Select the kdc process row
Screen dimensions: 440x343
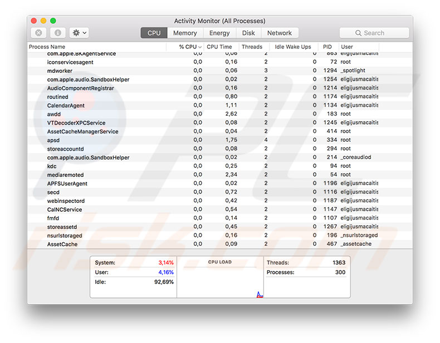point(220,166)
